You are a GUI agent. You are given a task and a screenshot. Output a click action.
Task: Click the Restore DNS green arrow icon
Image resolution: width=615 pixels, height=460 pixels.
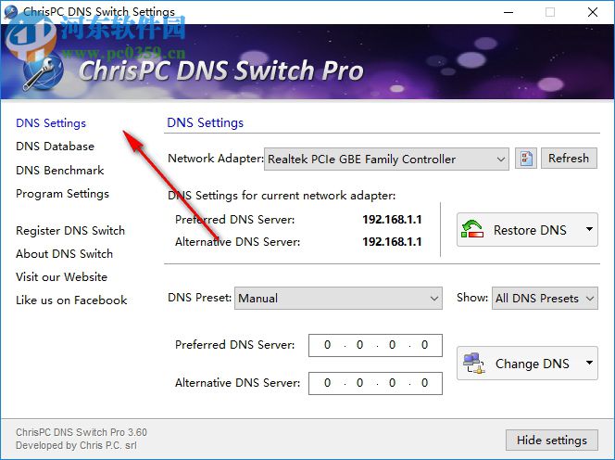(x=472, y=229)
